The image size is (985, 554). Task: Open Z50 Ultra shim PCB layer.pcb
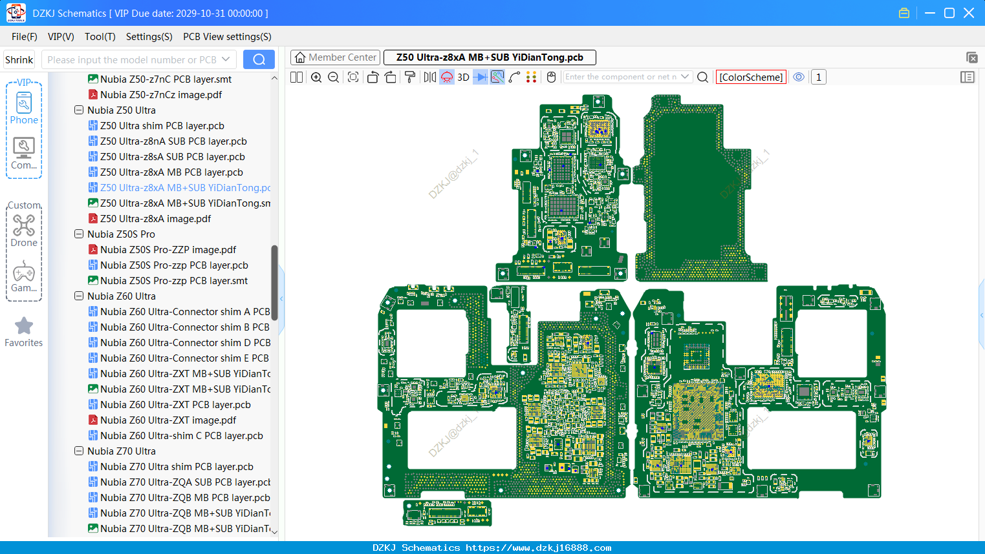(x=156, y=126)
